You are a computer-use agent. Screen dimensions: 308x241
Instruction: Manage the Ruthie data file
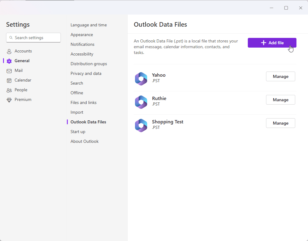[x=281, y=100]
